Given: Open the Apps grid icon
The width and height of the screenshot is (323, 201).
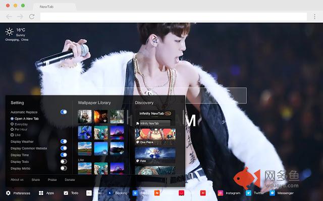Looking at the screenshot, I should pyautogui.click(x=40, y=193).
